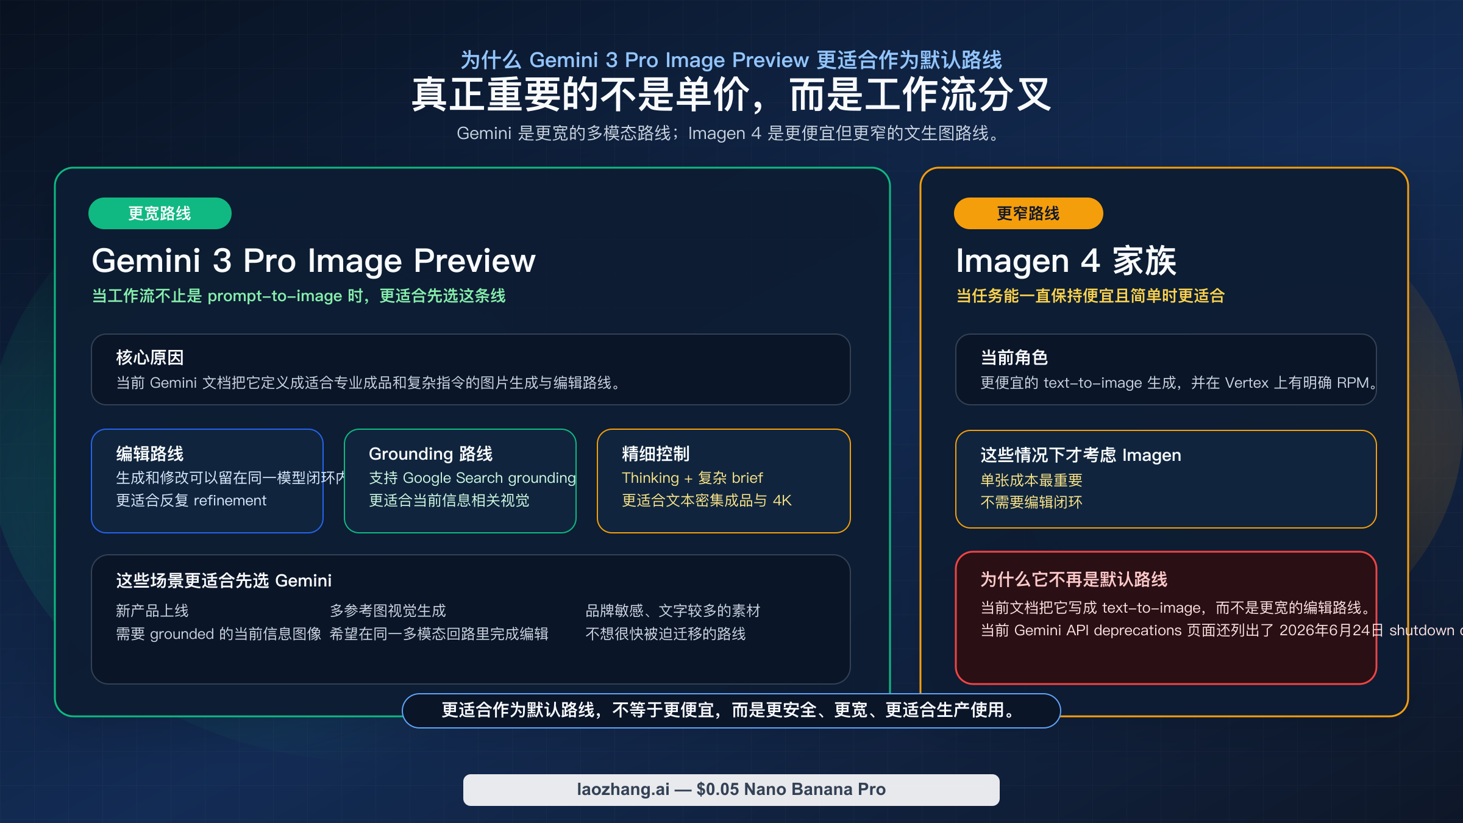Click the bottom summary pill about 默认路线

click(730, 710)
